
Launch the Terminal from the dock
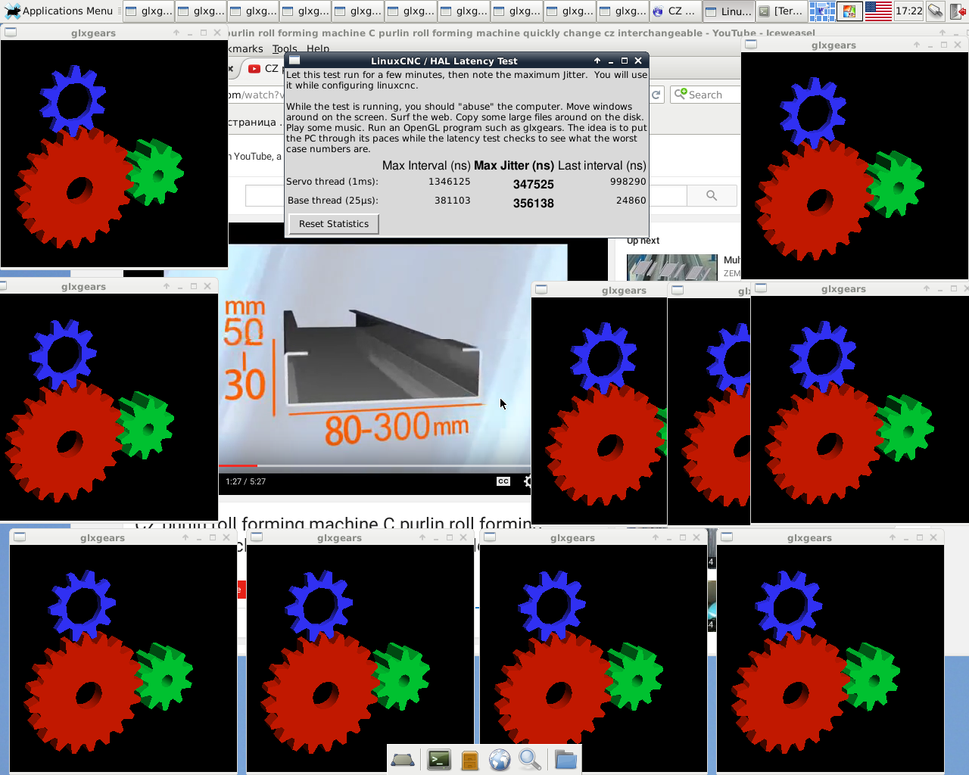(439, 760)
